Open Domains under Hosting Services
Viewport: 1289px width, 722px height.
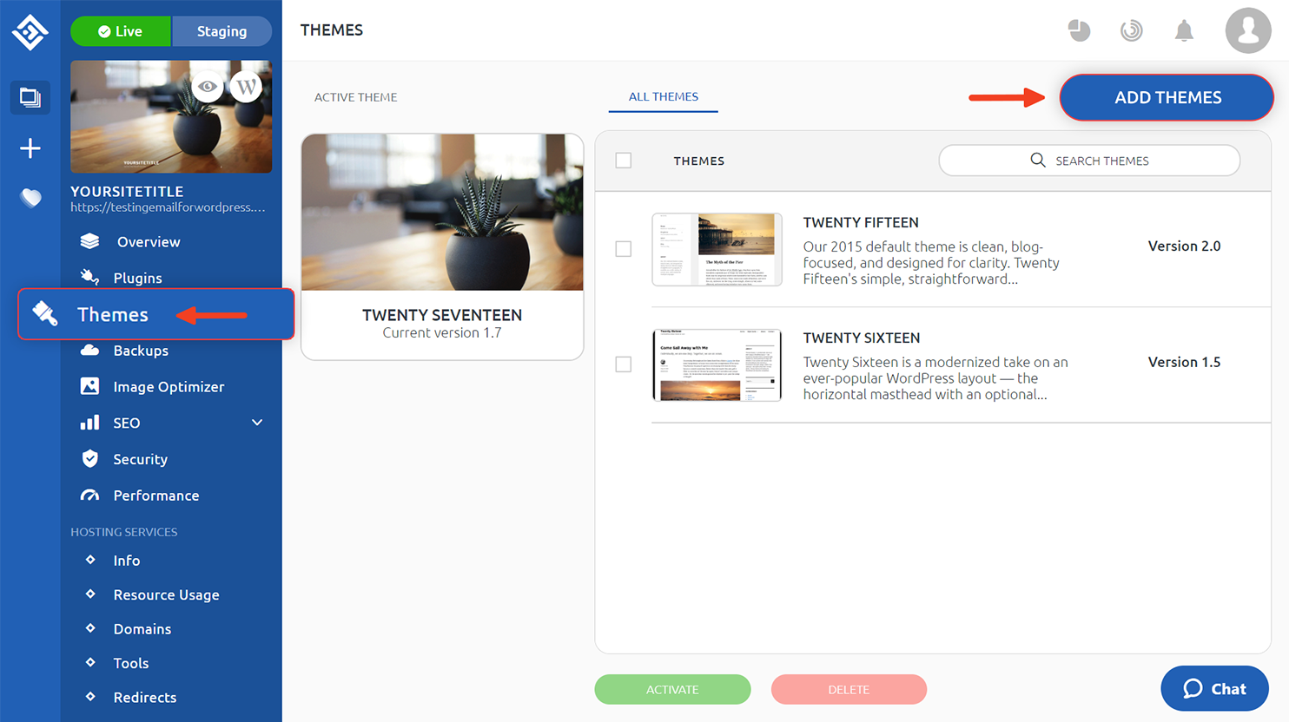click(x=142, y=629)
